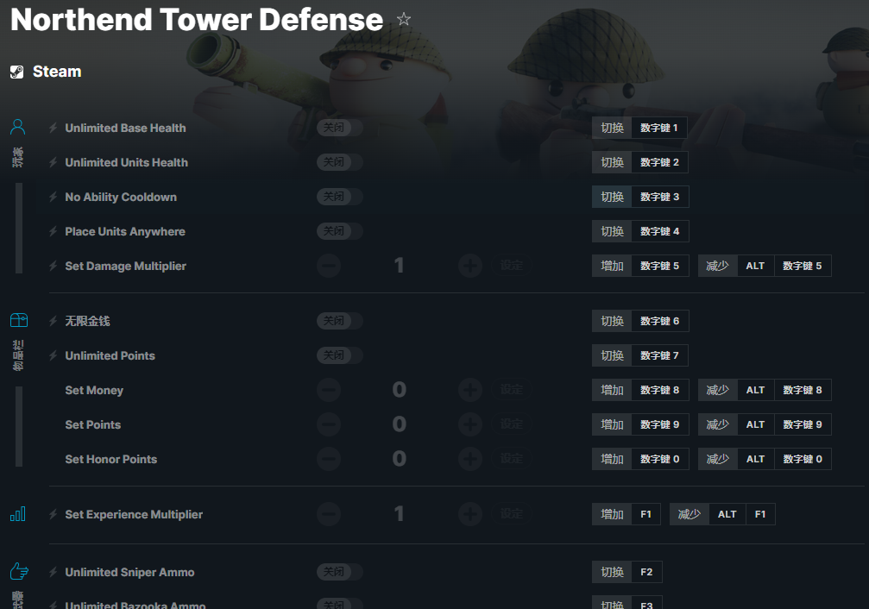This screenshot has width=869, height=609.
Task: Decrease Set Damage Multiplier with minus button
Action: click(x=329, y=266)
